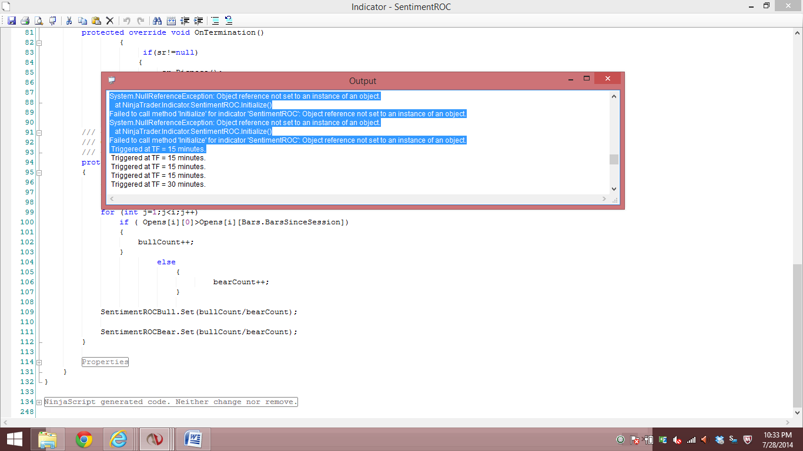Print the code with the printer icon
Image resolution: width=803 pixels, height=451 pixels.
click(25, 21)
